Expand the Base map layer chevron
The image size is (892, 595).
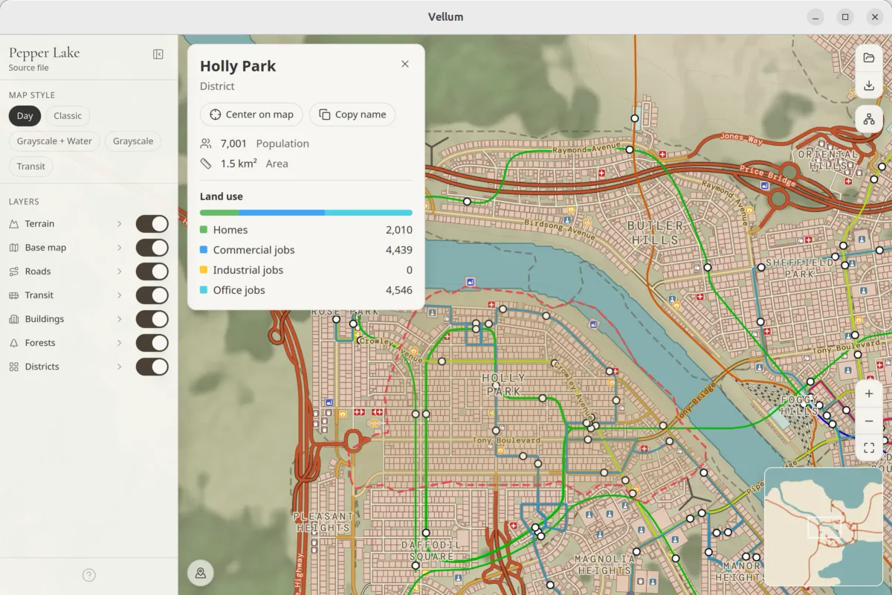coord(119,248)
